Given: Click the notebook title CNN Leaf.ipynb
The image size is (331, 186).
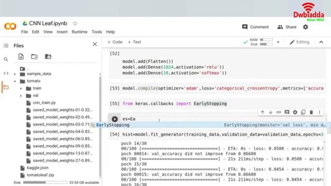Looking at the screenshot, I should click(x=48, y=23).
